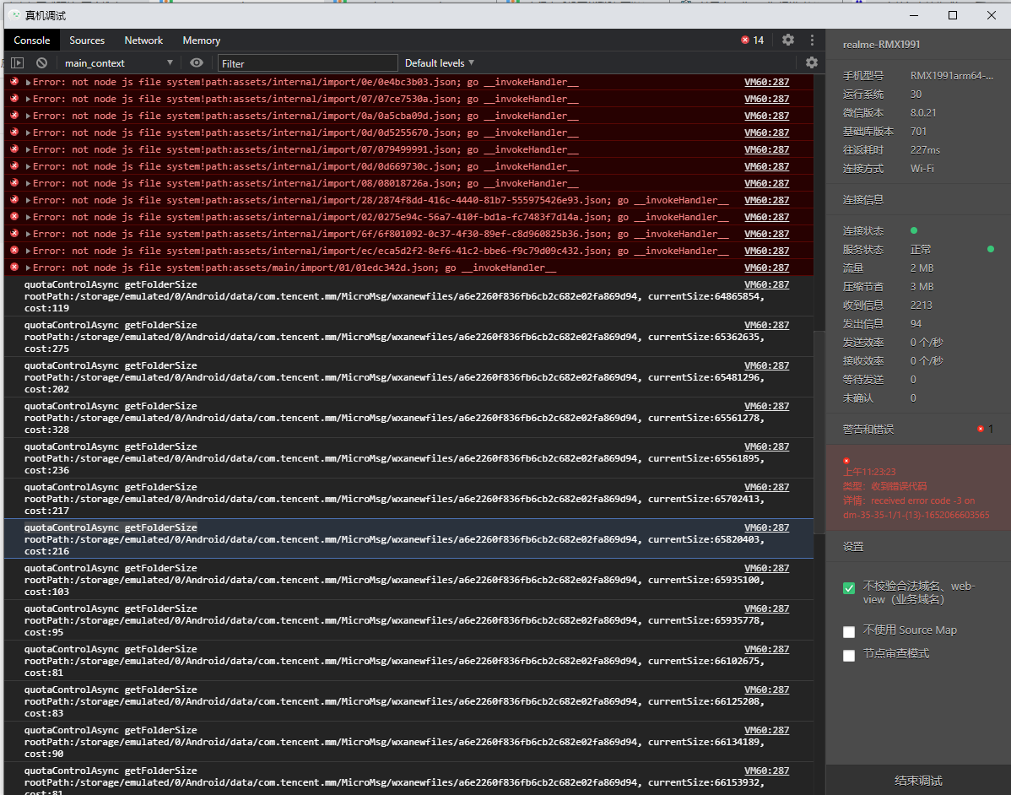1011x795 pixels.
Task: Open VM60:287 link on eca5d2f2 error row
Action: coord(766,251)
